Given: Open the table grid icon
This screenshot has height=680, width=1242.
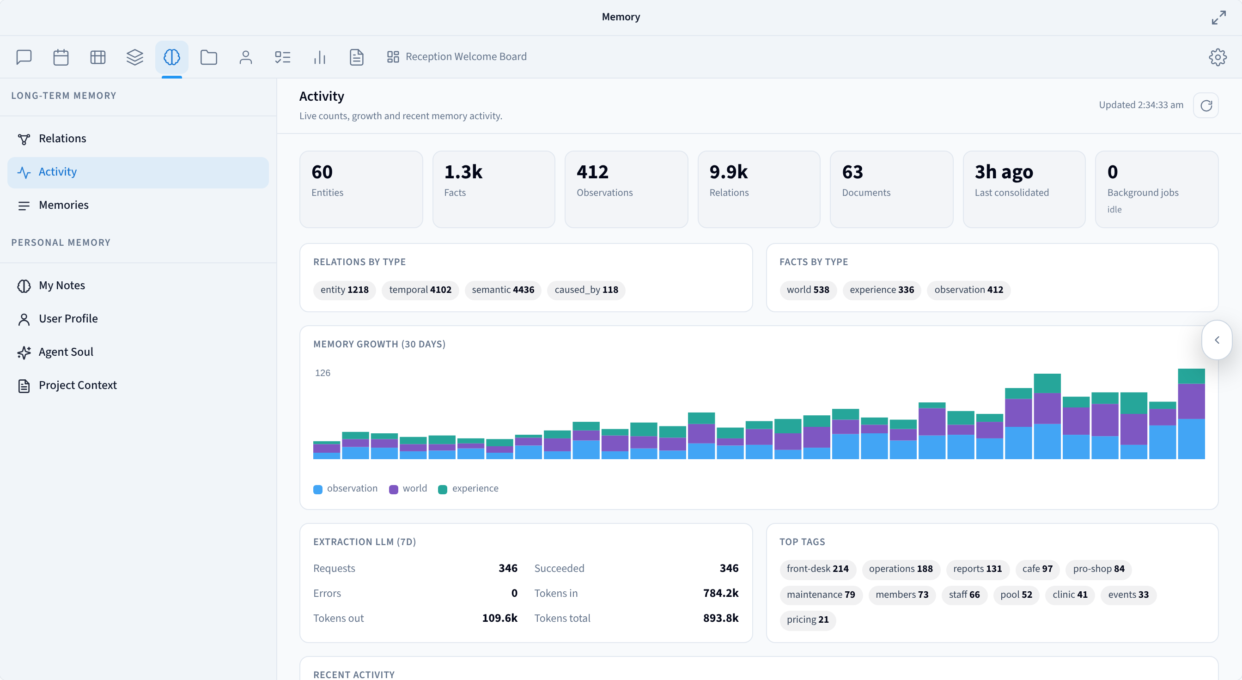Looking at the screenshot, I should 98,57.
